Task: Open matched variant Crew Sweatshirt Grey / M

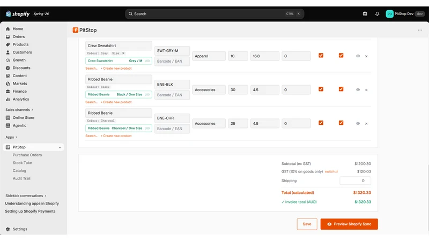Action: (119, 61)
